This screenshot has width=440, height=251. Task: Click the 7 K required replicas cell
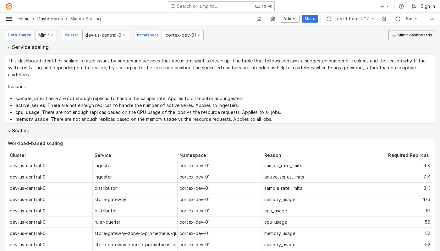390,177
